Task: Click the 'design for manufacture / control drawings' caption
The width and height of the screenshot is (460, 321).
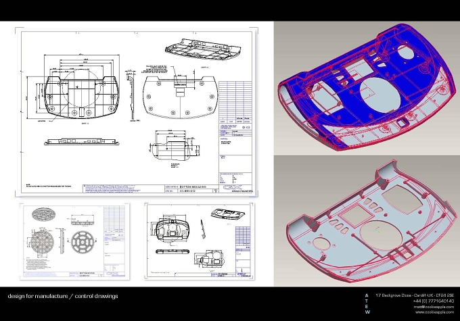Action: [x=63, y=296]
